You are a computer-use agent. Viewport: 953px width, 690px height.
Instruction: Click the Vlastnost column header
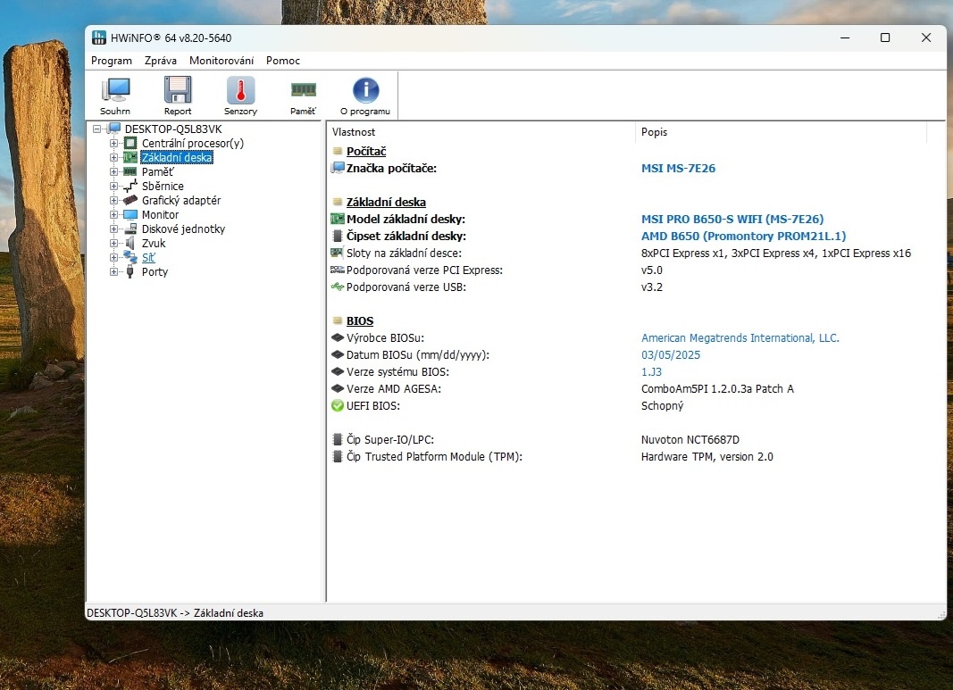tap(481, 132)
